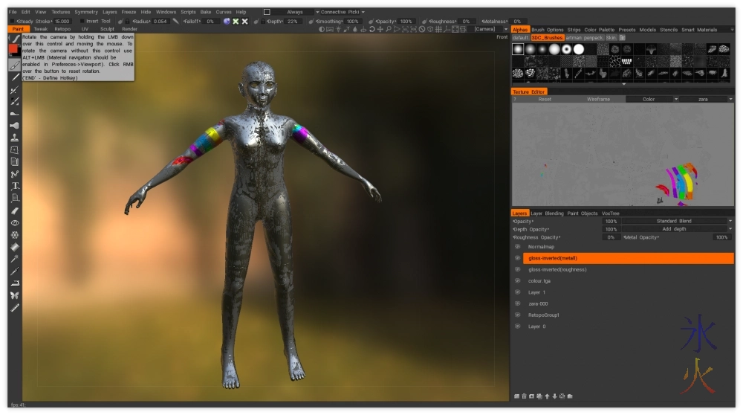Select the text tool in left toolbar
Viewport: 743px width, 415px height.
14,186
